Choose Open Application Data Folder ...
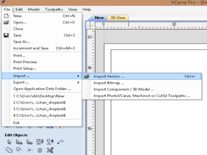Screen dimensions: 207x155 [x=42, y=89]
